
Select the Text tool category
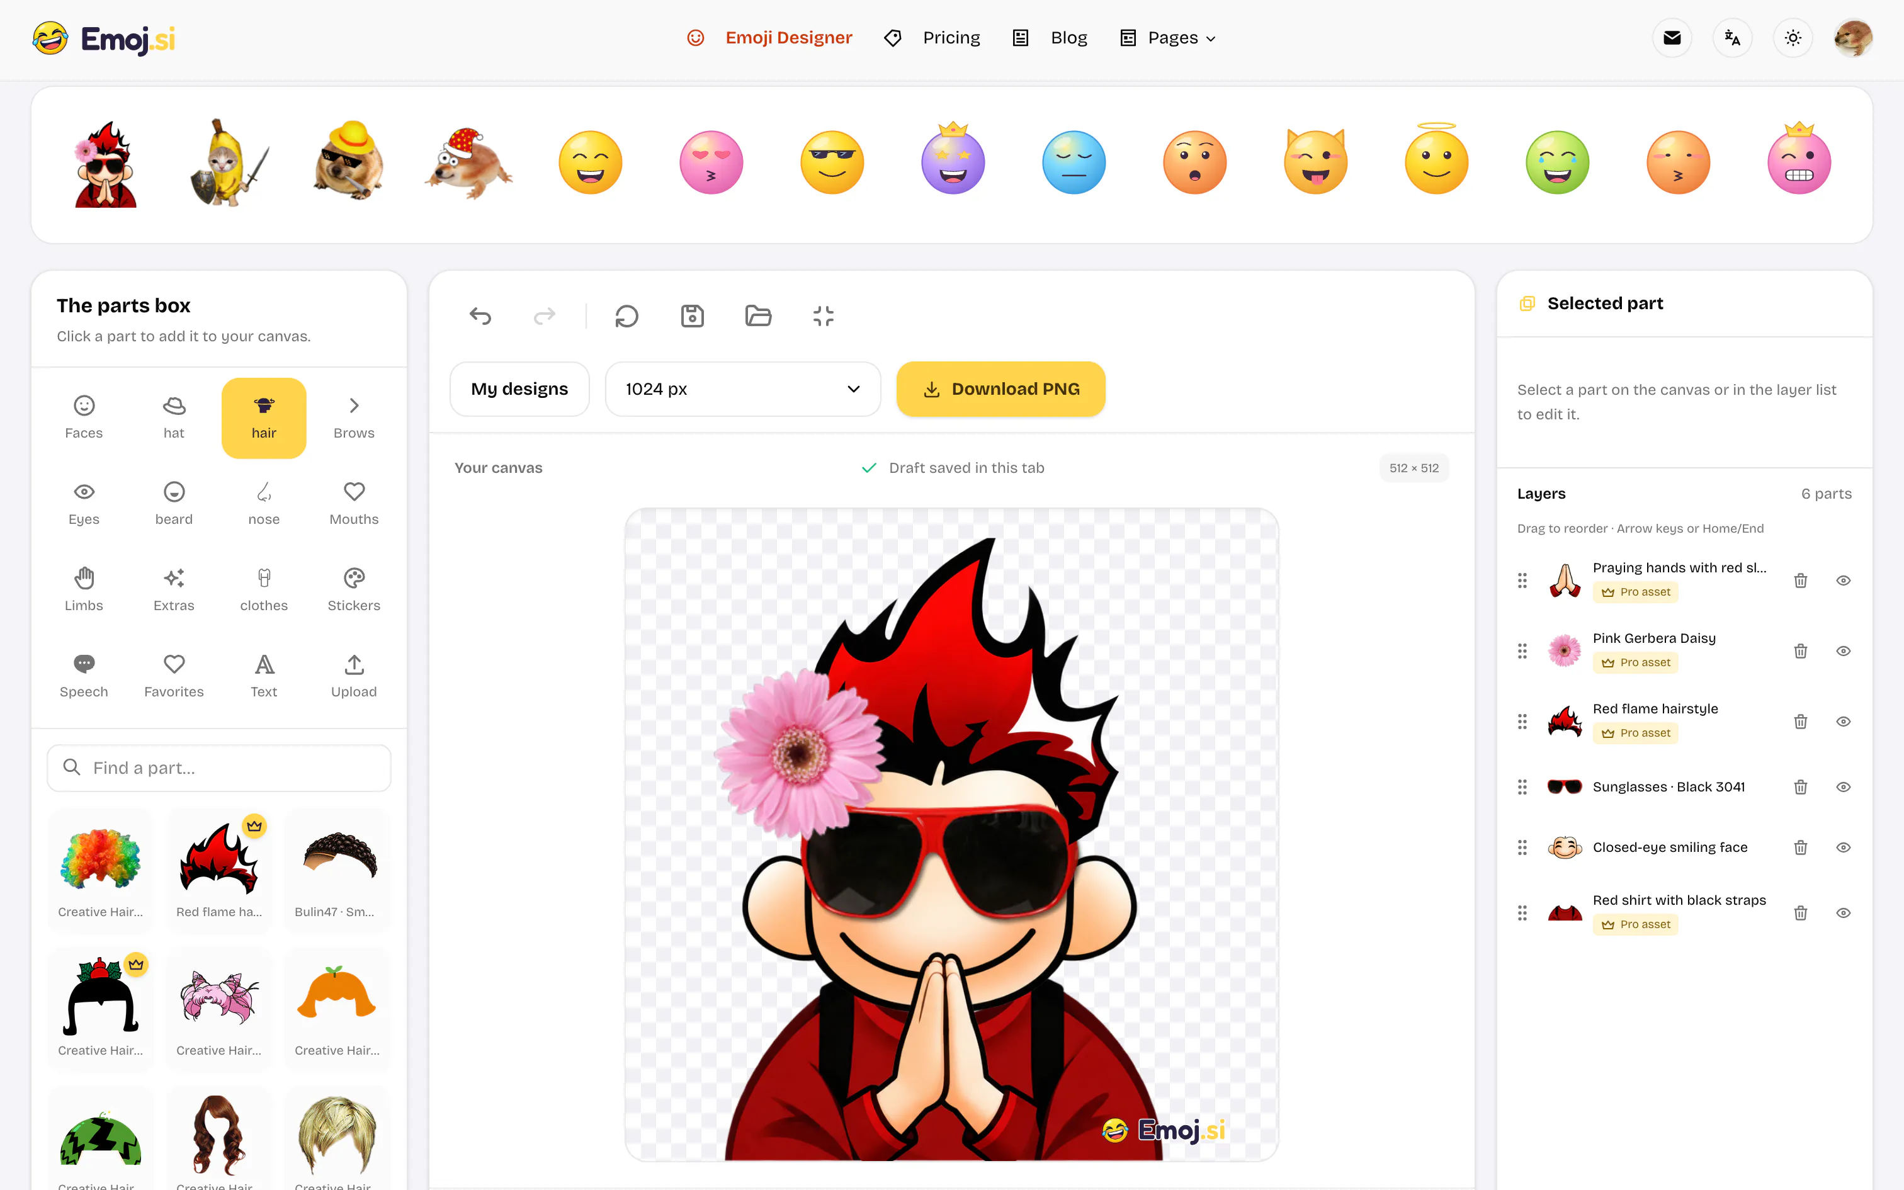point(264,677)
